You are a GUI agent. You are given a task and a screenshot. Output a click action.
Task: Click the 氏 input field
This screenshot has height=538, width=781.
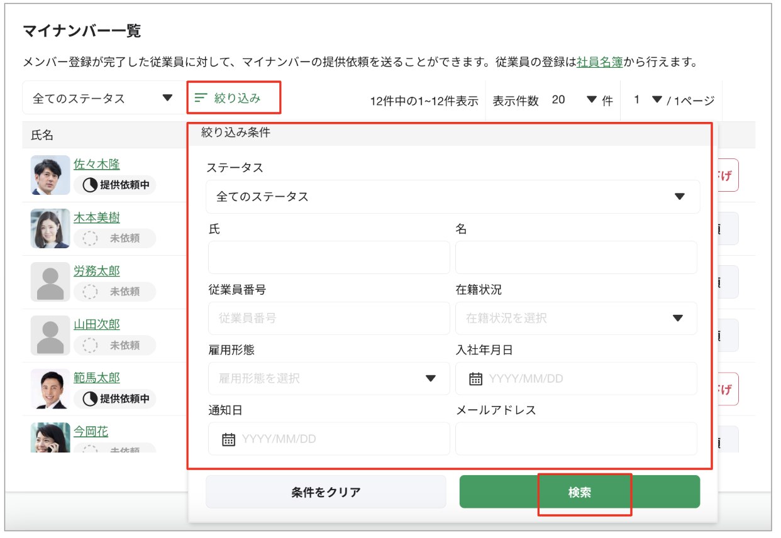click(329, 257)
